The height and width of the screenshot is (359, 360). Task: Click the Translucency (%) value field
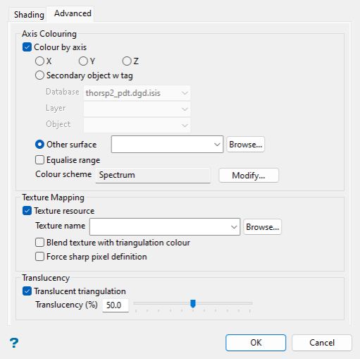point(116,305)
